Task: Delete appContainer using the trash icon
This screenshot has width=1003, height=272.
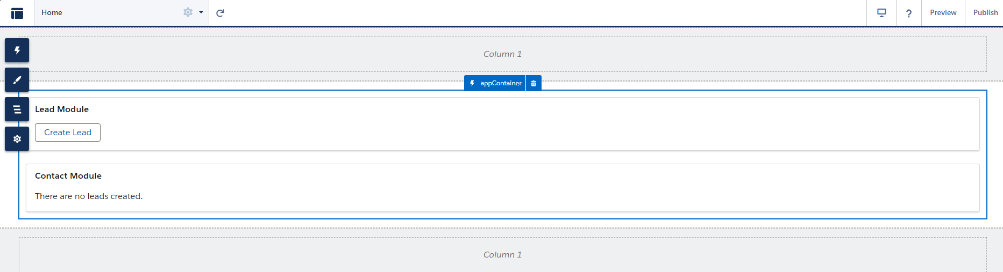Action: (533, 83)
